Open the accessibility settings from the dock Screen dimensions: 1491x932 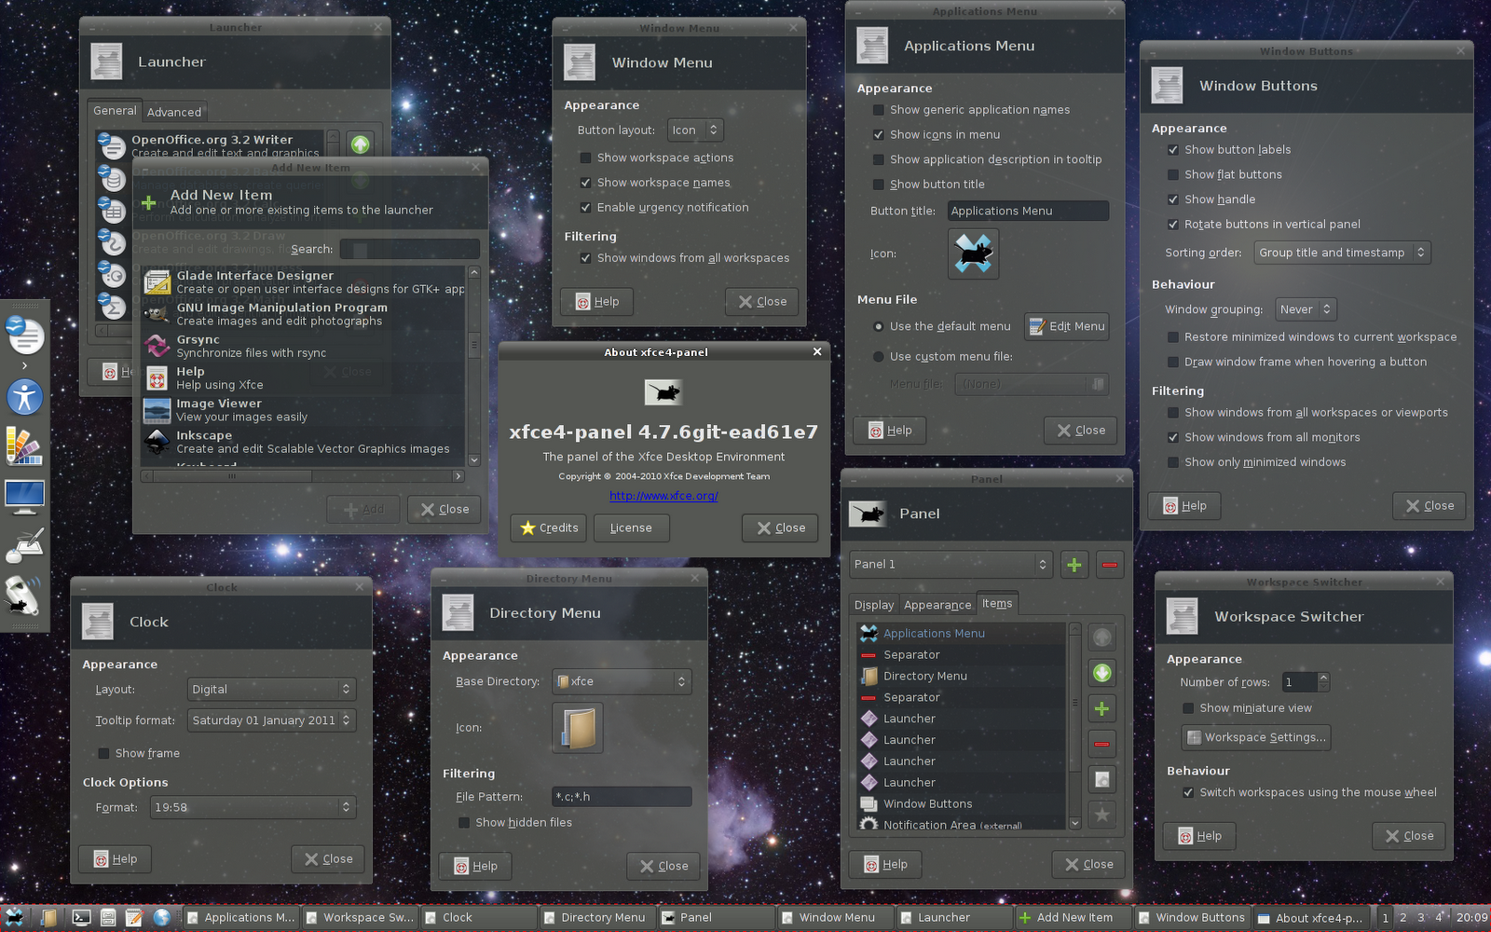[x=24, y=397]
